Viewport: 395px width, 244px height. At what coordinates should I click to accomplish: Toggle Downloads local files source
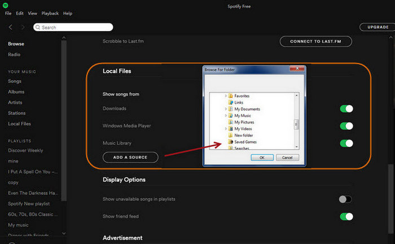coord(346,108)
